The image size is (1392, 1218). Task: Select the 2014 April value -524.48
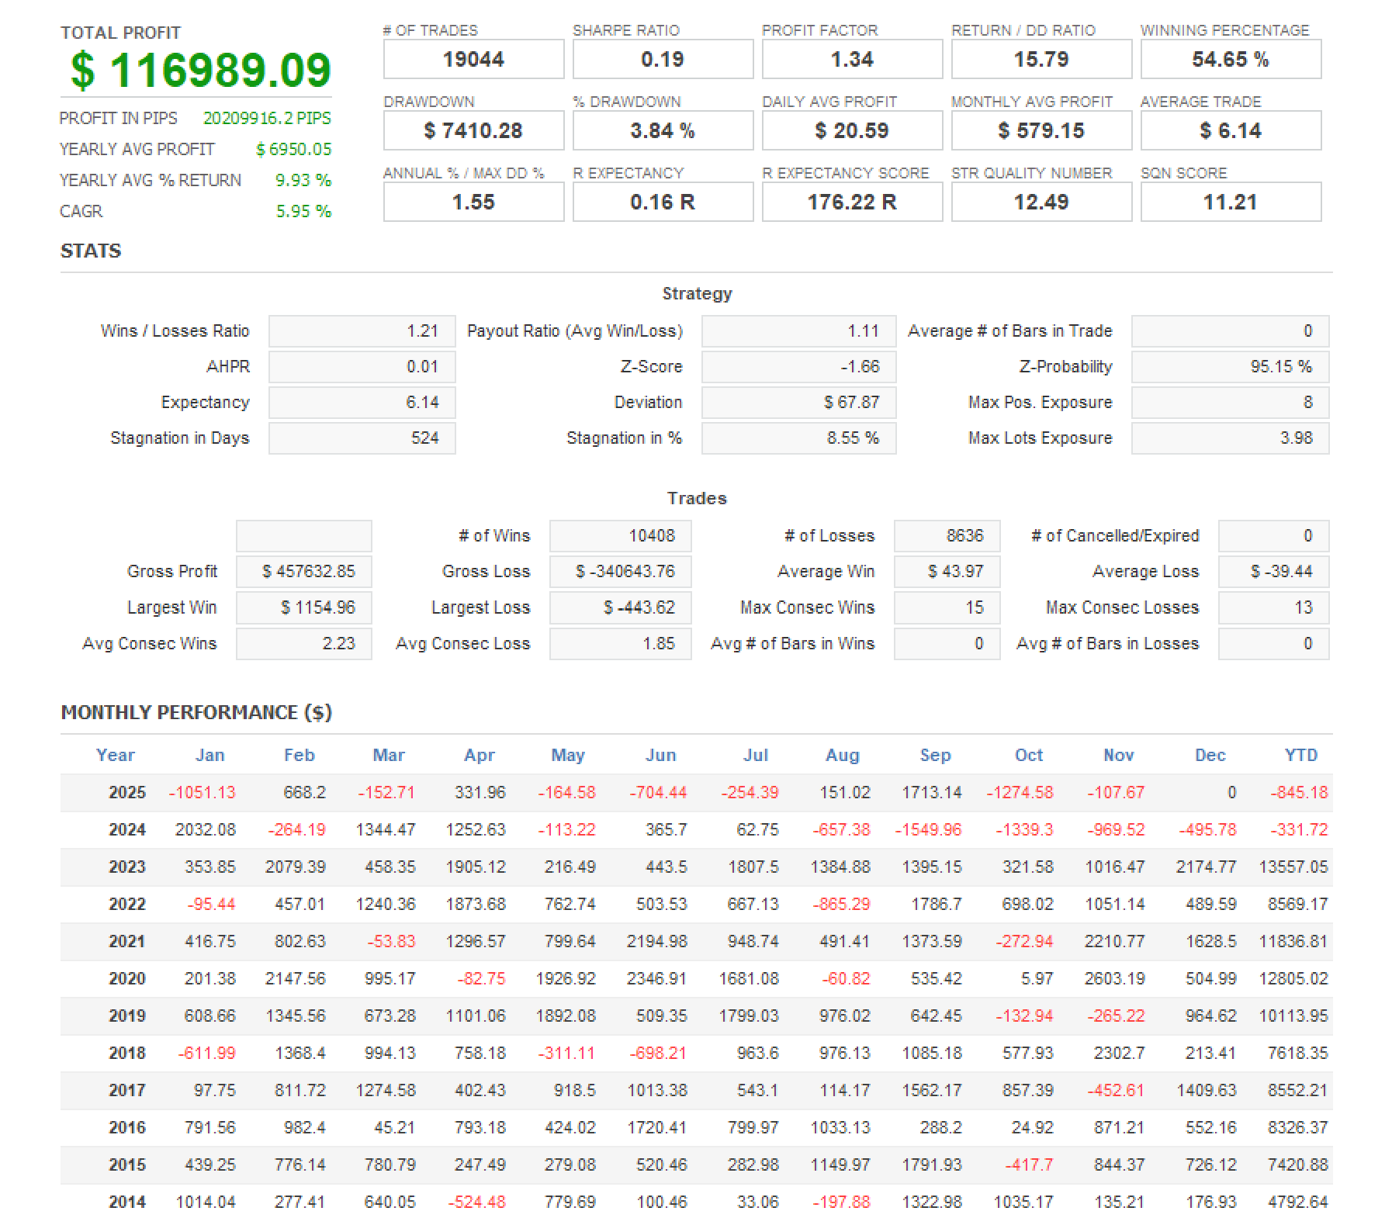coord(476,1202)
